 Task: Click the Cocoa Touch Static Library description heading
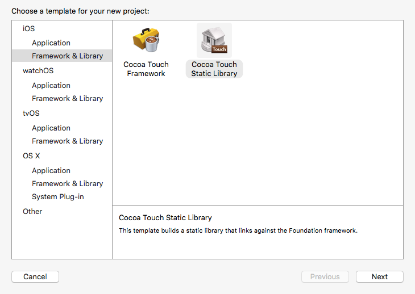click(x=165, y=217)
